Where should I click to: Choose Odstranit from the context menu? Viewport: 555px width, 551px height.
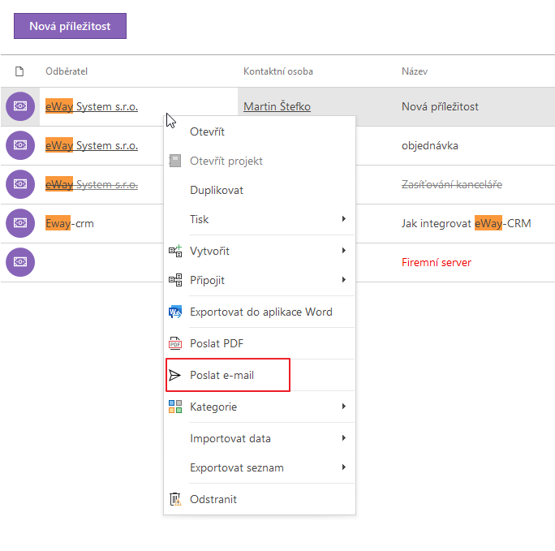[260, 499]
